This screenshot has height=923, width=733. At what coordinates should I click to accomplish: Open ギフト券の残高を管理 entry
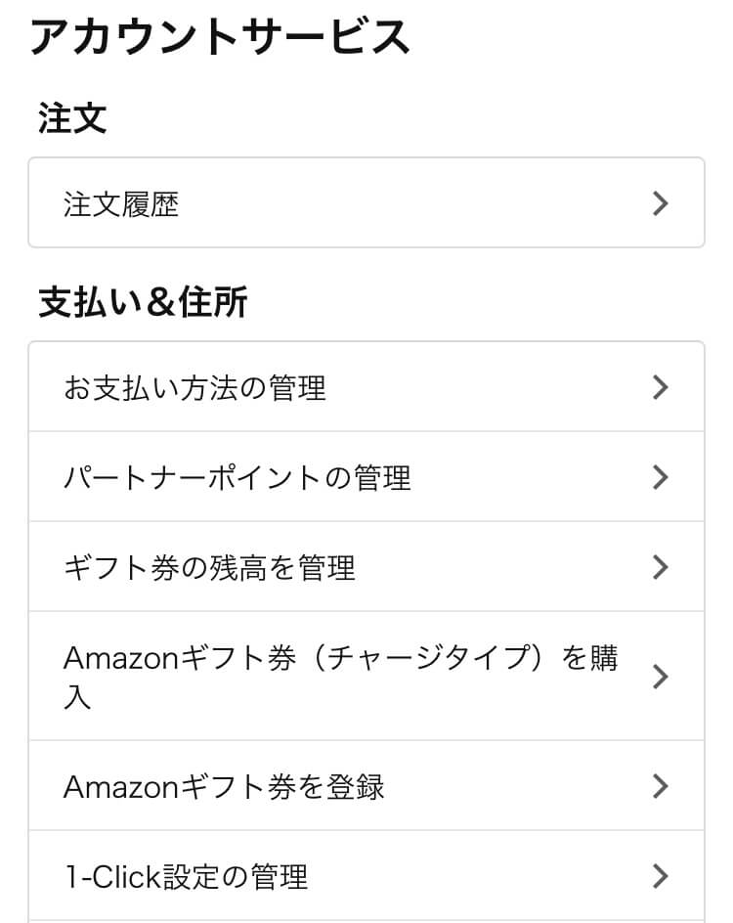pos(366,567)
